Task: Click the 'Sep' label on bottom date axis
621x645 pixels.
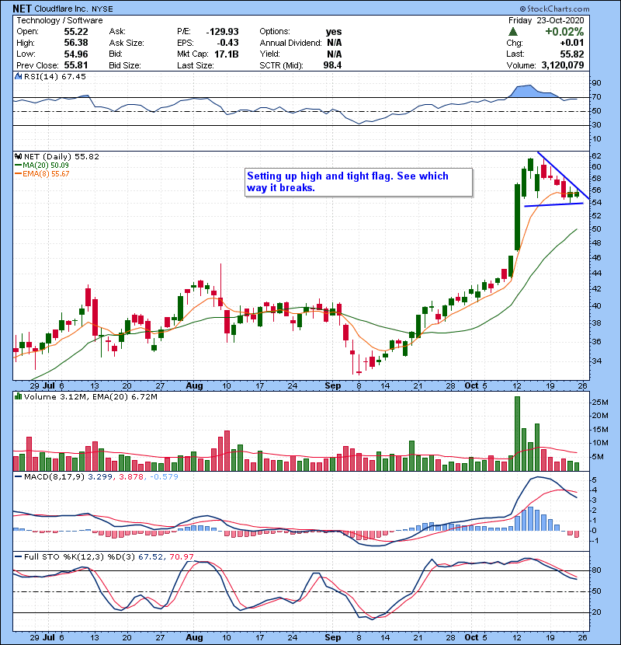Action: point(332,637)
